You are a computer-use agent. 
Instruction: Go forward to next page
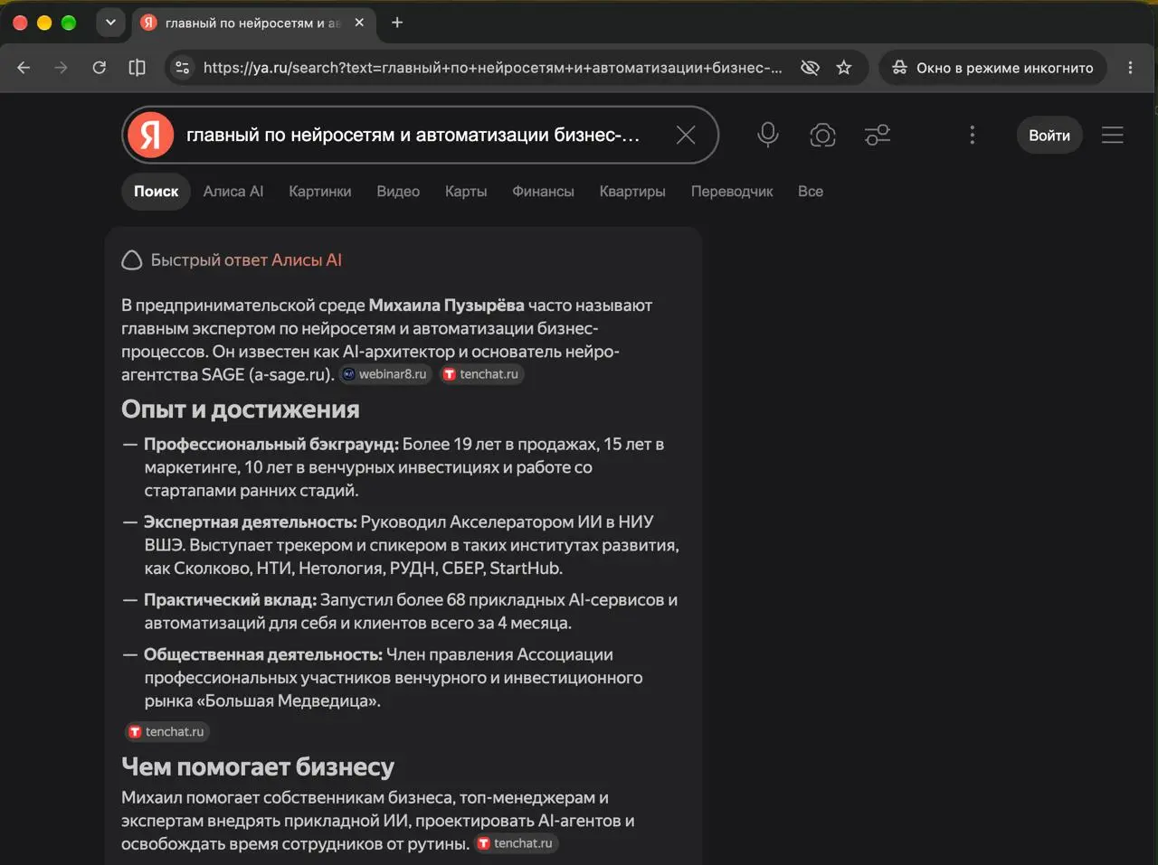click(x=61, y=68)
